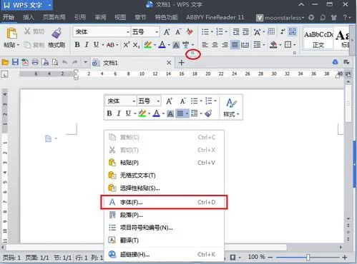This screenshot has width=357, height=264.
Task: Open the numbering list dropdown in ribbon
Action: [x=226, y=32]
